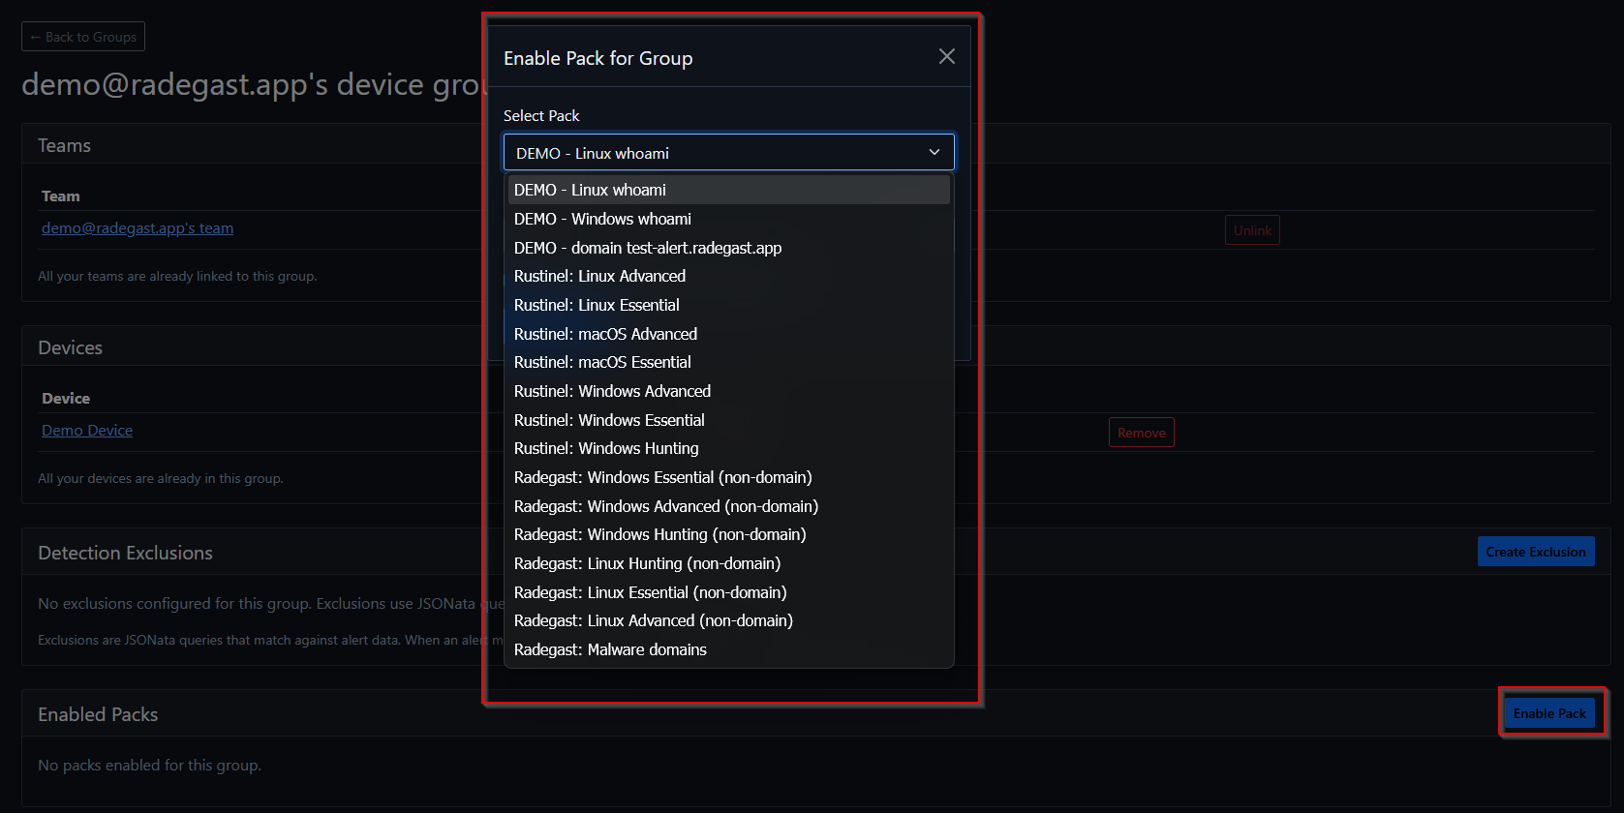The image size is (1624, 813).
Task: Choose Radegast: Windows Hunting (non-domain)
Action: coord(729,534)
